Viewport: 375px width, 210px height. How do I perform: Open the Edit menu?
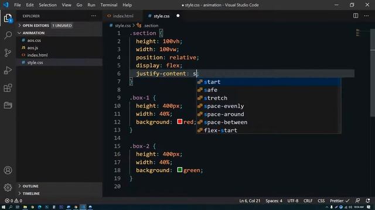(x=30, y=5)
